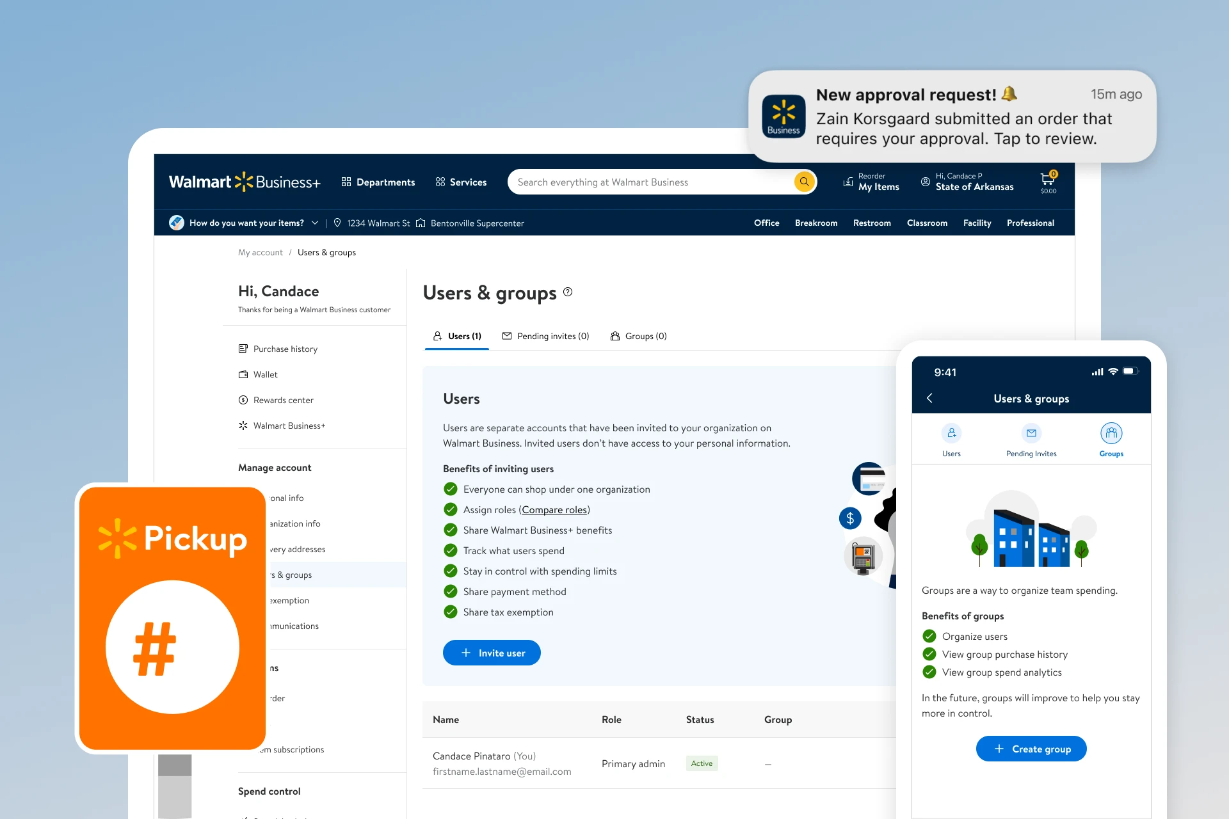Click the help icon beside Users & groups
This screenshot has width=1229, height=819.
click(x=568, y=292)
